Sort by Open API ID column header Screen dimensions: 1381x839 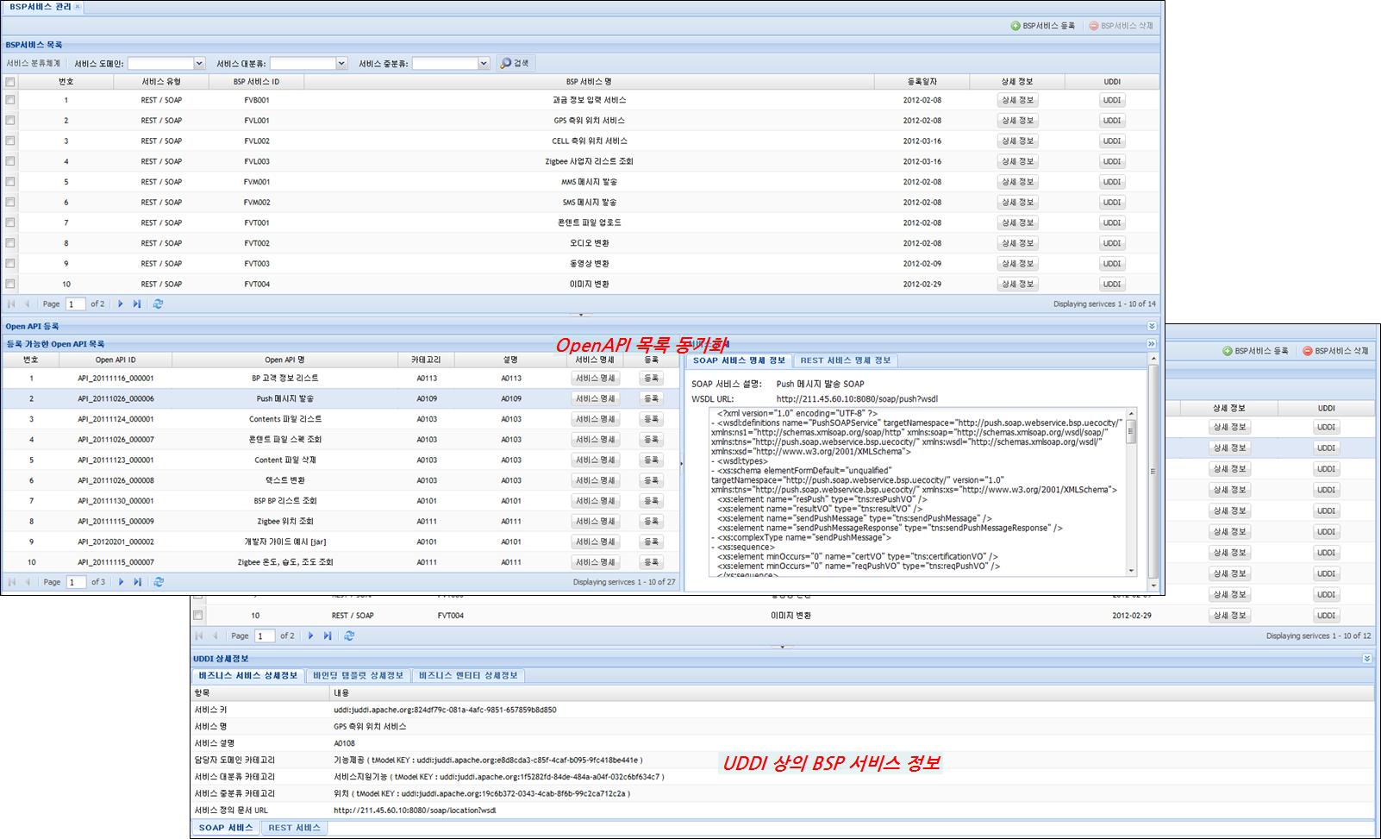[116, 360]
